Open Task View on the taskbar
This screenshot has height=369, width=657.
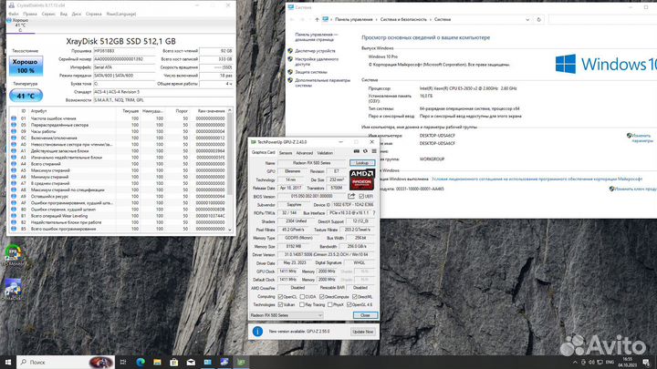(x=123, y=362)
